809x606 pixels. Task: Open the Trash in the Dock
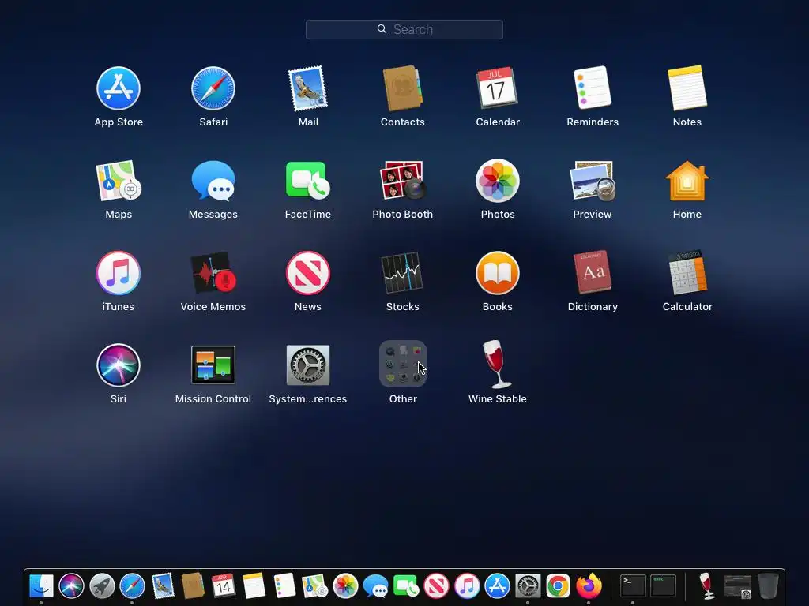(768, 586)
